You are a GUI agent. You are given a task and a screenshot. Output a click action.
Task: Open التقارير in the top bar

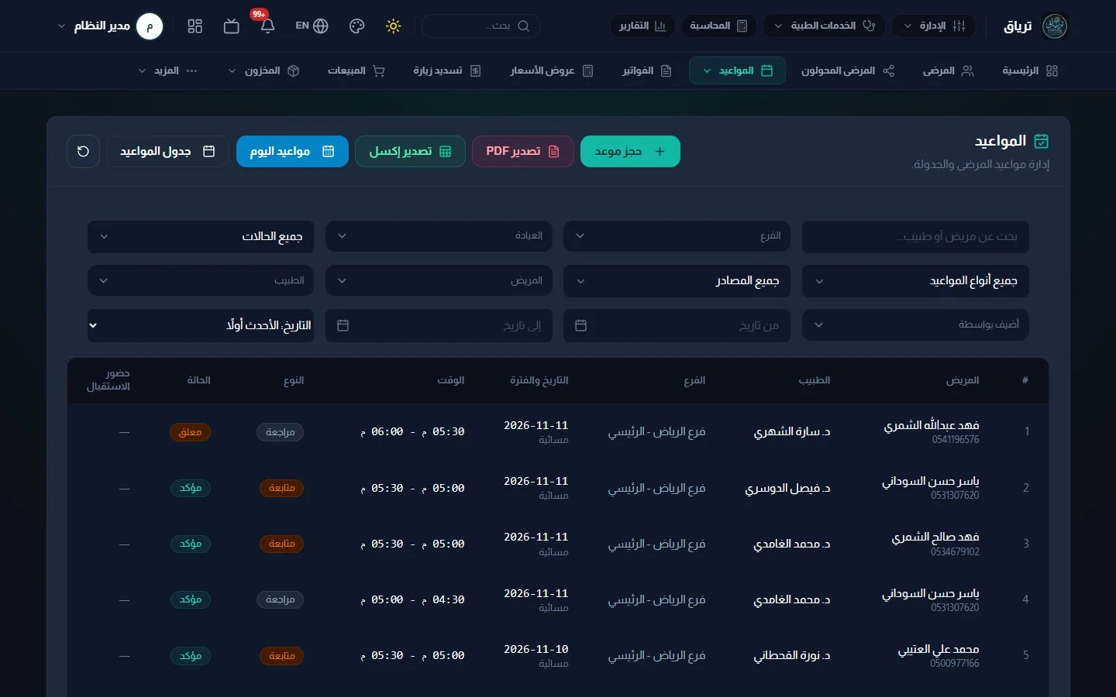tap(642, 26)
